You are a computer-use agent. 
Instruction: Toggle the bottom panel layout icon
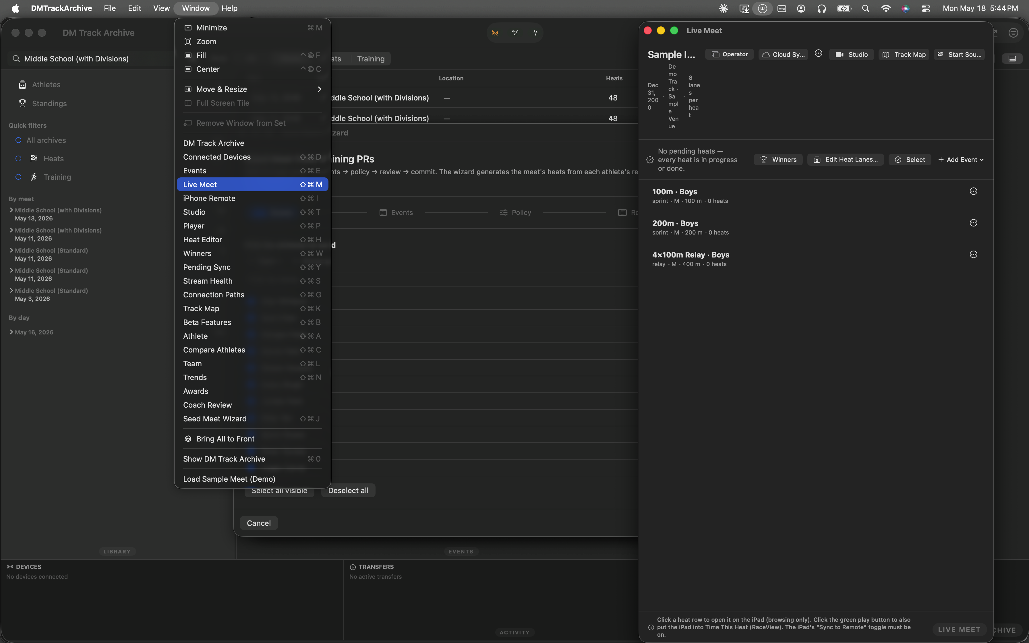1012,59
